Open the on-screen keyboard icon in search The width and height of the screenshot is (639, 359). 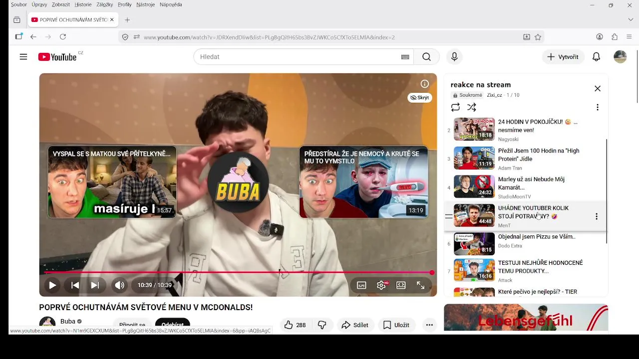pyautogui.click(x=405, y=57)
